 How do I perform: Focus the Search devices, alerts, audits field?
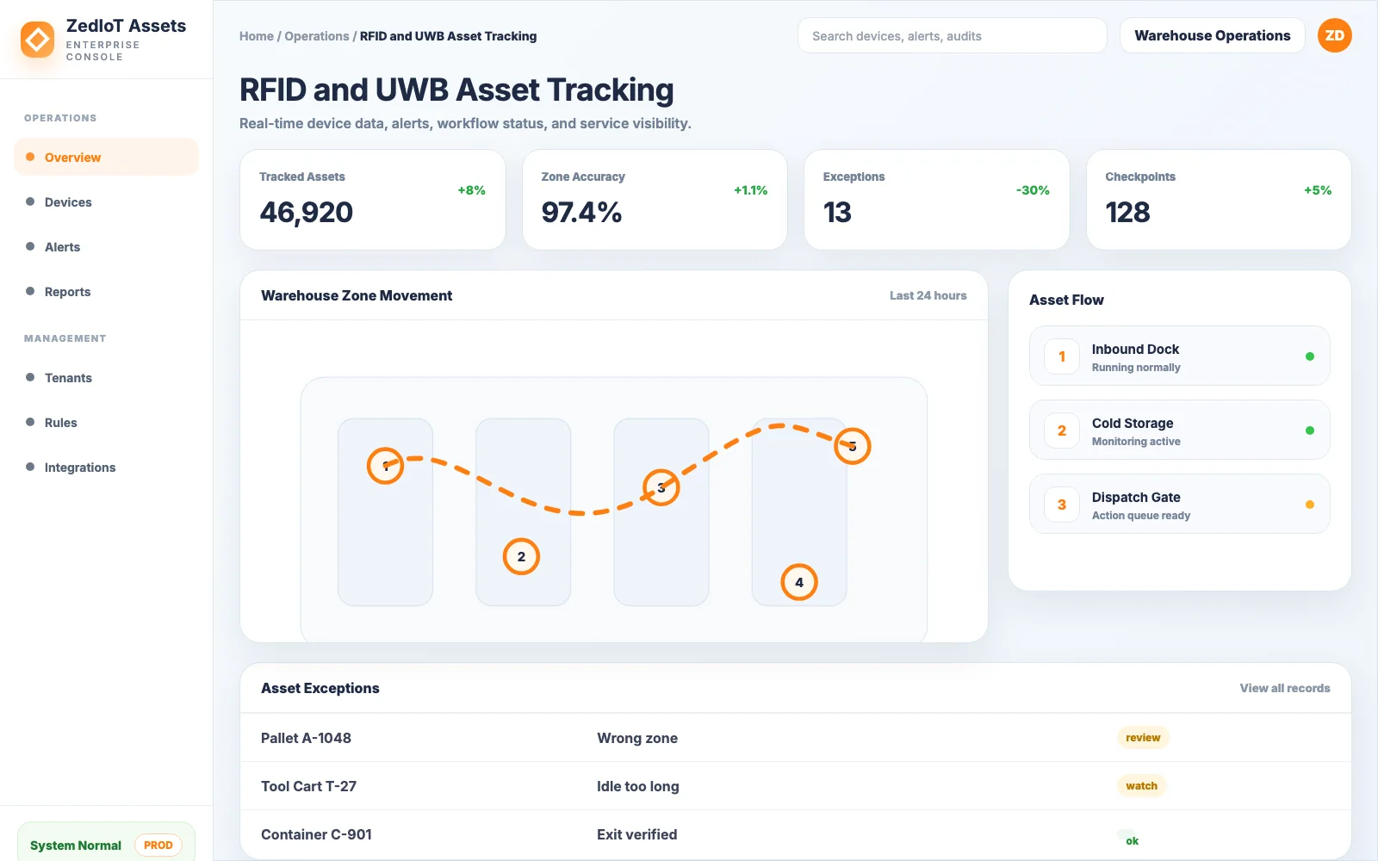pos(952,35)
